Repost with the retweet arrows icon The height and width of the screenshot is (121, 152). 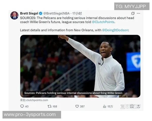[49, 106]
